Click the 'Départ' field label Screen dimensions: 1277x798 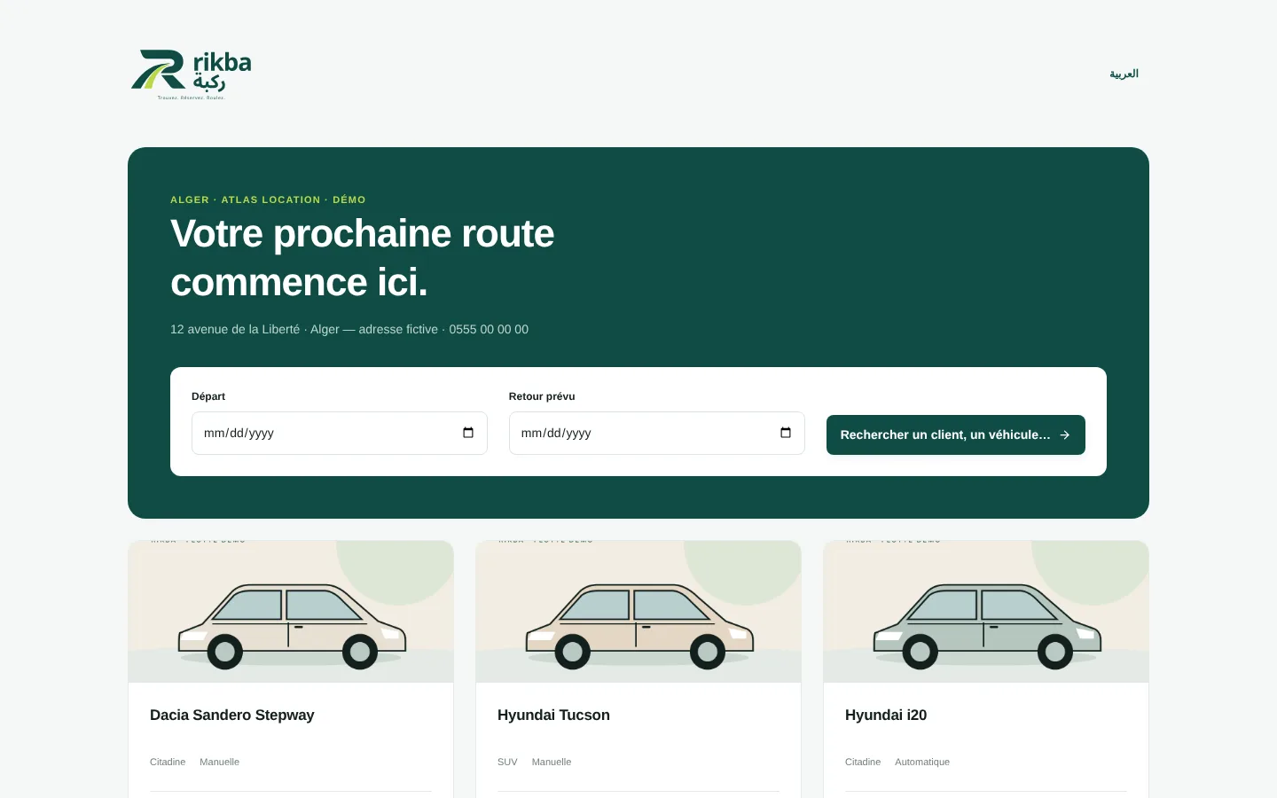(x=208, y=396)
